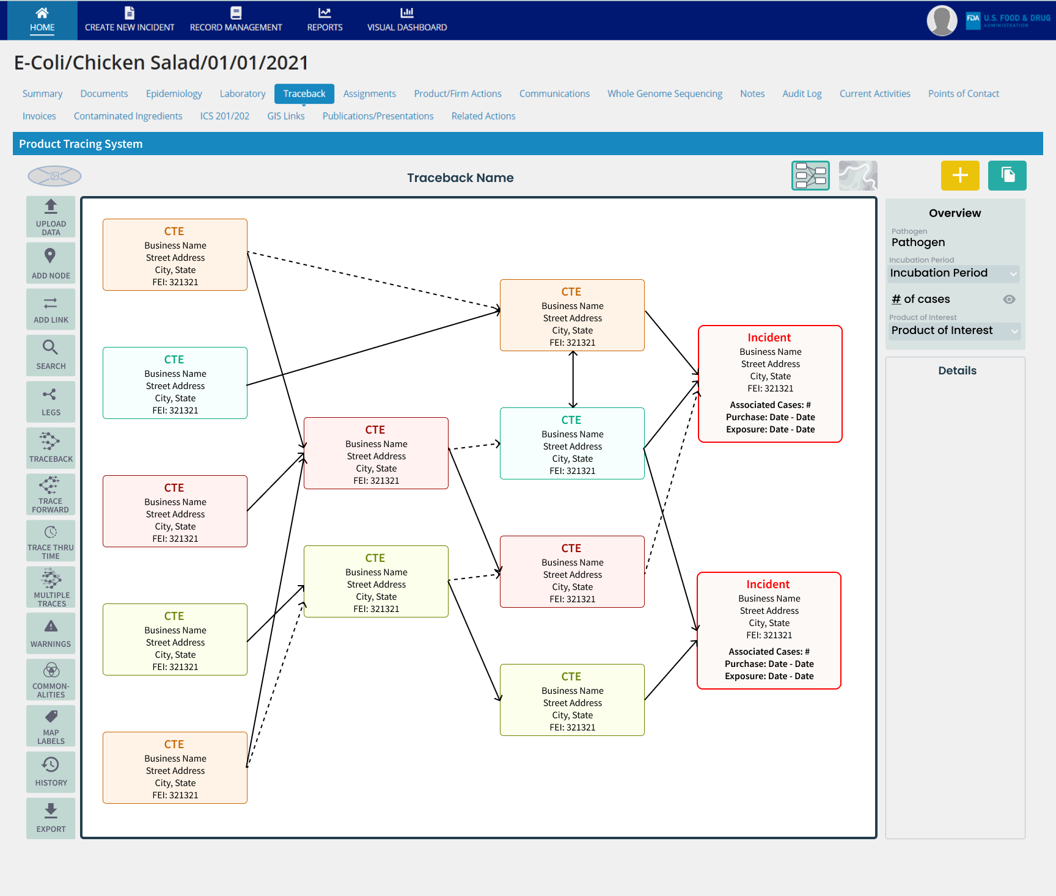
Task: Click the Warnings icon in the sidebar
Action: pos(51,633)
